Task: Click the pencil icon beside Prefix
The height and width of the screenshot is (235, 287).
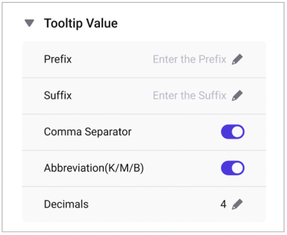Action: pyautogui.click(x=237, y=59)
